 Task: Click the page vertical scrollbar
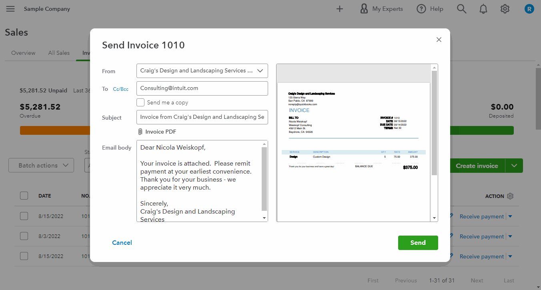coord(538,99)
